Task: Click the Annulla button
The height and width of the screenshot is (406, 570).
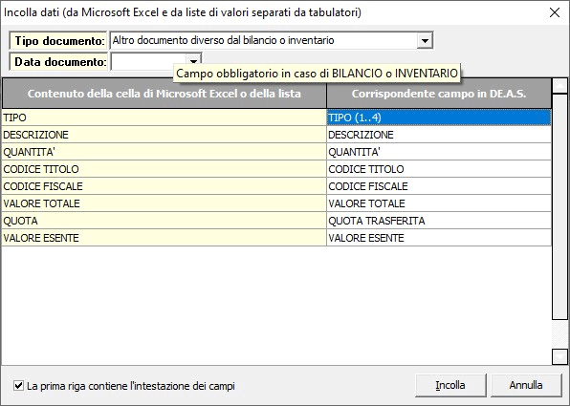Action: pyautogui.click(x=526, y=385)
